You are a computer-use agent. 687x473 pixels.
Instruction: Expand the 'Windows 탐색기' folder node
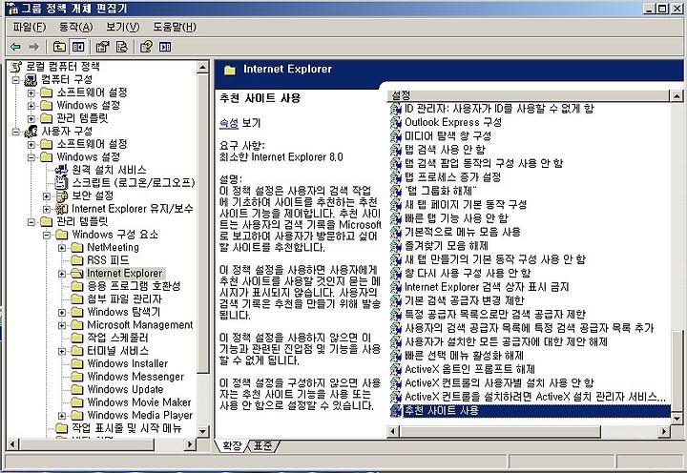coord(62,313)
